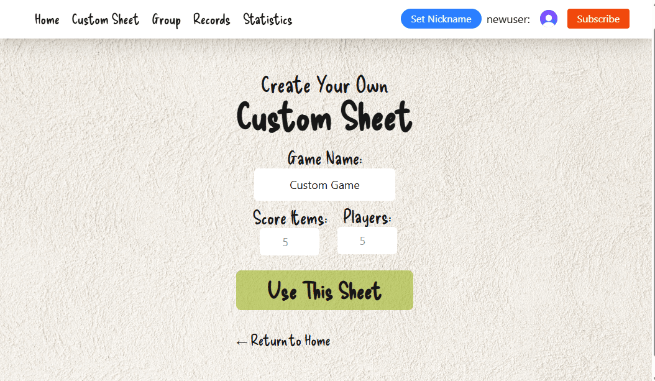Navigate to the Records page
655x381 pixels.
211,20
